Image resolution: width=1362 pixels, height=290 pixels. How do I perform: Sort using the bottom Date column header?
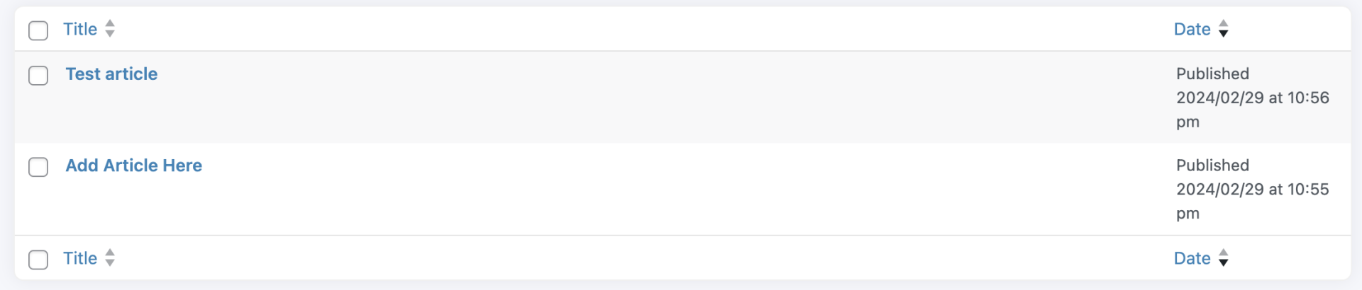[x=1192, y=258]
